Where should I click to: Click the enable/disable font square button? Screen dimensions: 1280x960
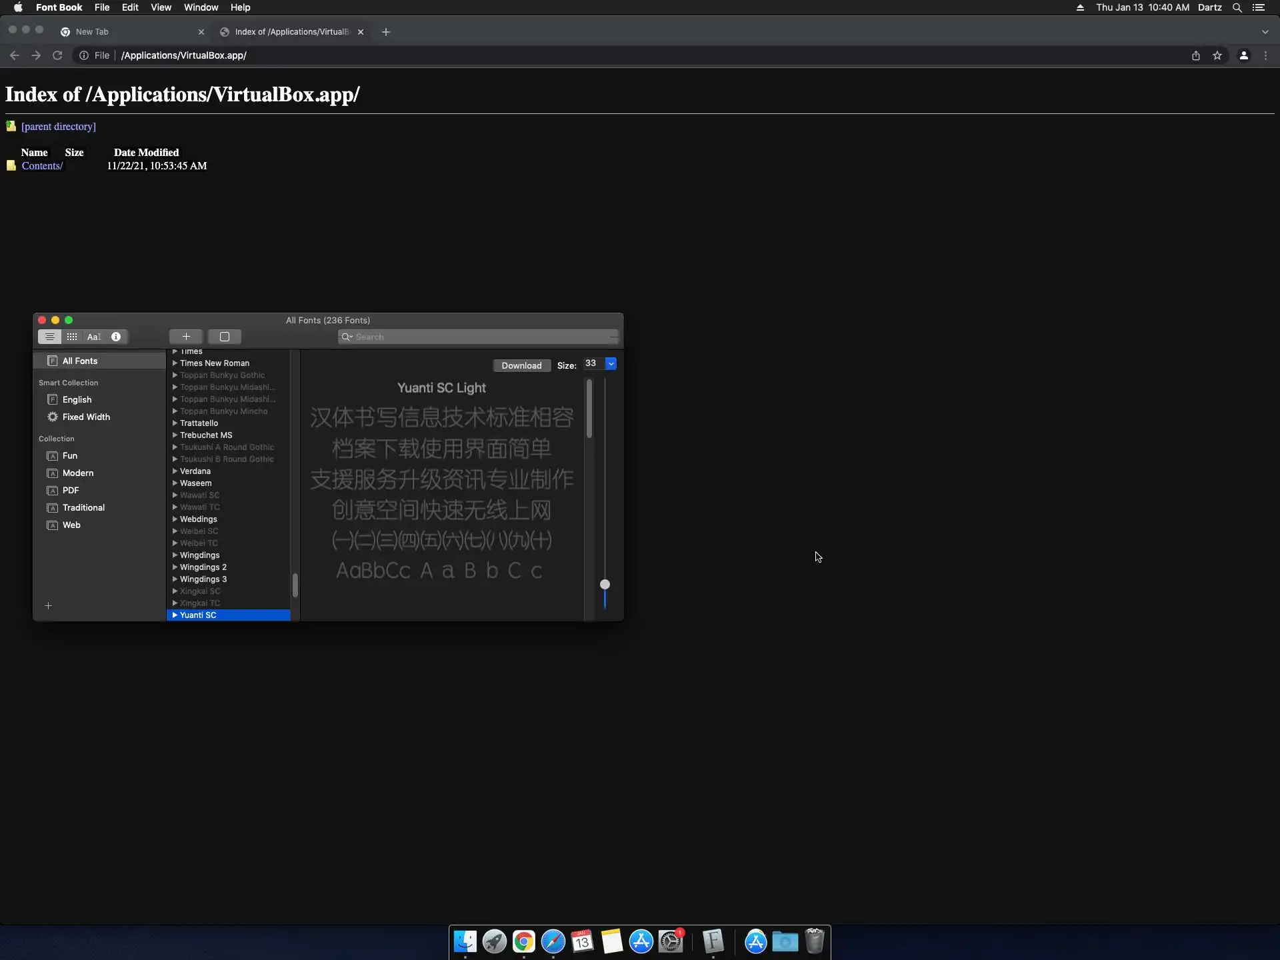[225, 337]
